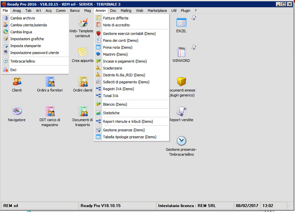The height and width of the screenshot is (212, 295).
Task: Open Documenti di trasporto icon
Action: tap(83, 111)
